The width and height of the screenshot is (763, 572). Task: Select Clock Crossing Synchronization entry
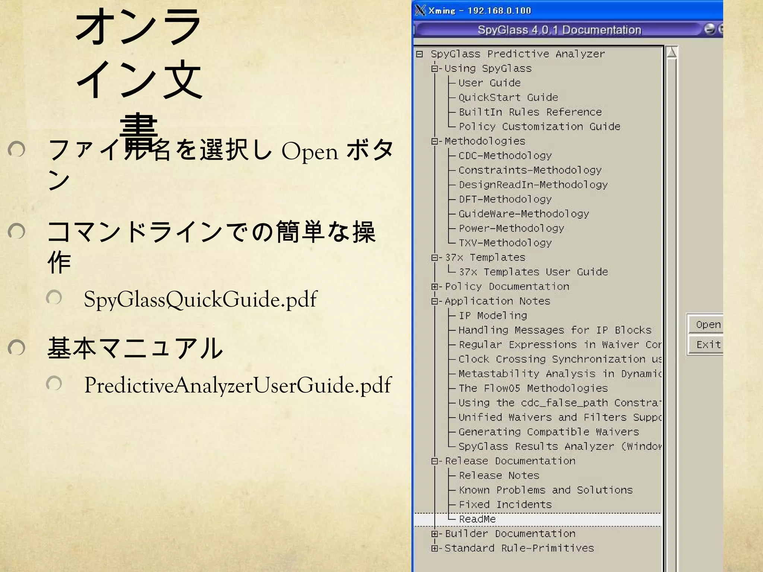pyautogui.click(x=560, y=359)
